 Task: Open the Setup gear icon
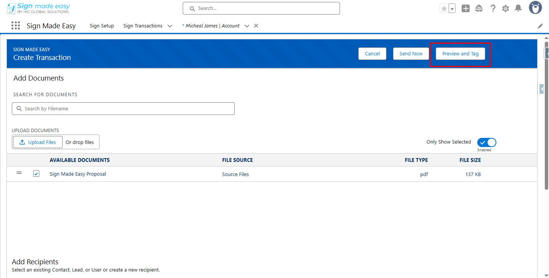tap(506, 8)
